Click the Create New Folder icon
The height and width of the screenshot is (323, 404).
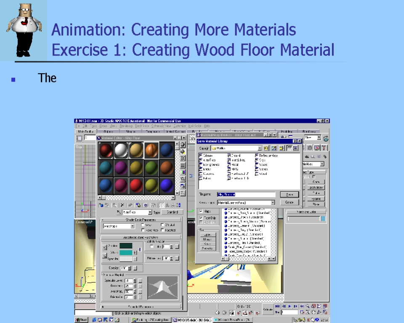pyautogui.click(x=281, y=148)
